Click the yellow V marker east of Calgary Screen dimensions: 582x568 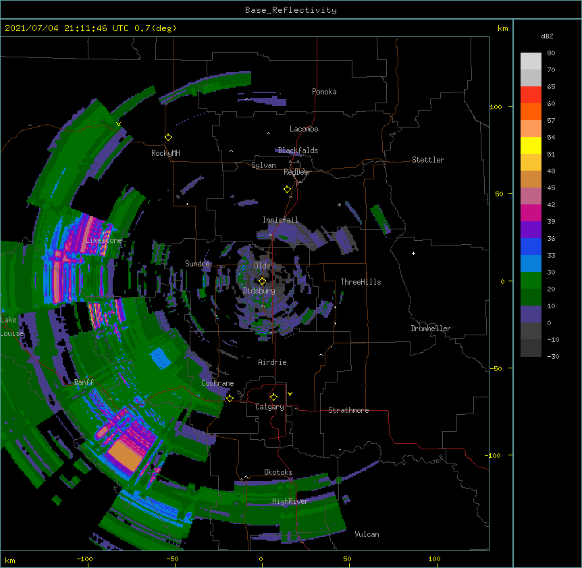[290, 394]
